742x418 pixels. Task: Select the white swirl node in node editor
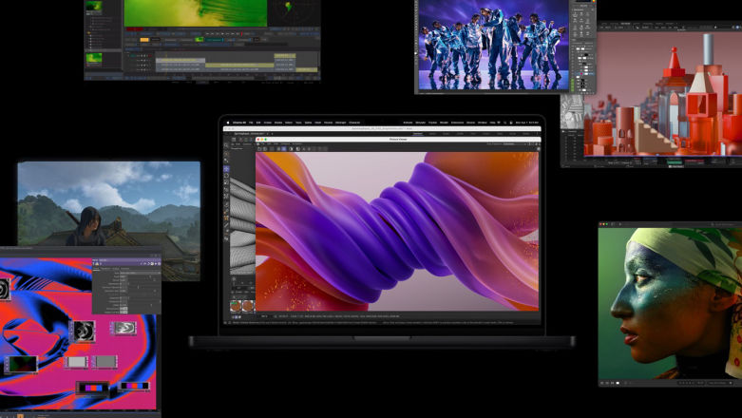click(x=124, y=328)
